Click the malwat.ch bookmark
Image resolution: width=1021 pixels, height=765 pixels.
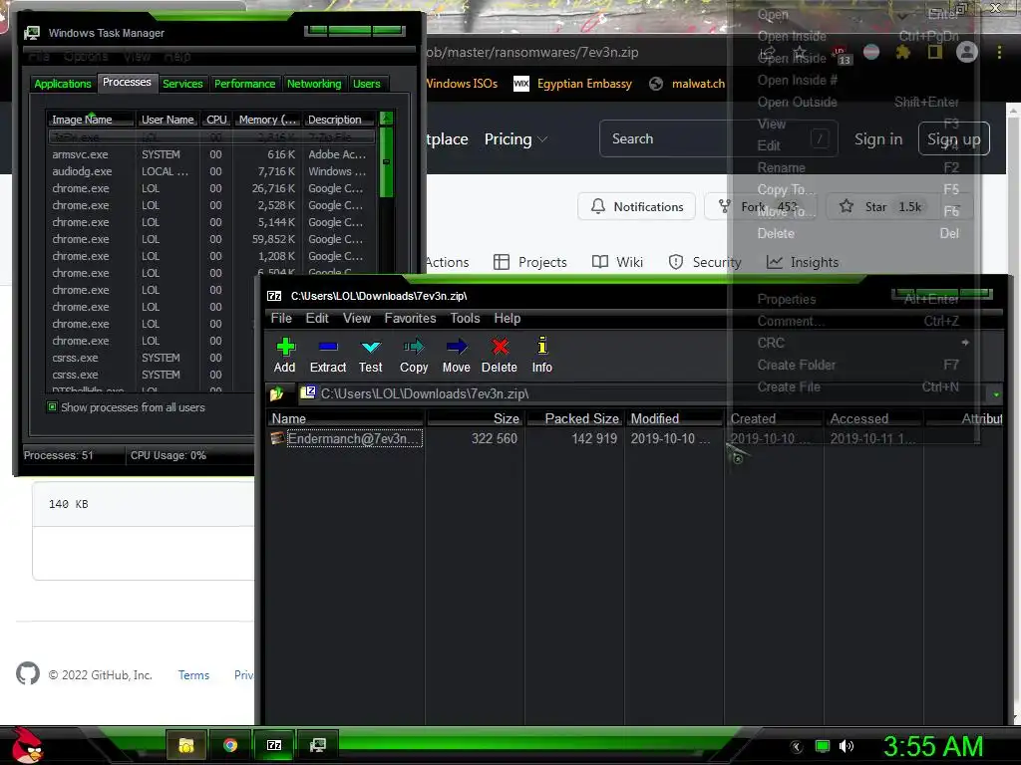tap(688, 84)
